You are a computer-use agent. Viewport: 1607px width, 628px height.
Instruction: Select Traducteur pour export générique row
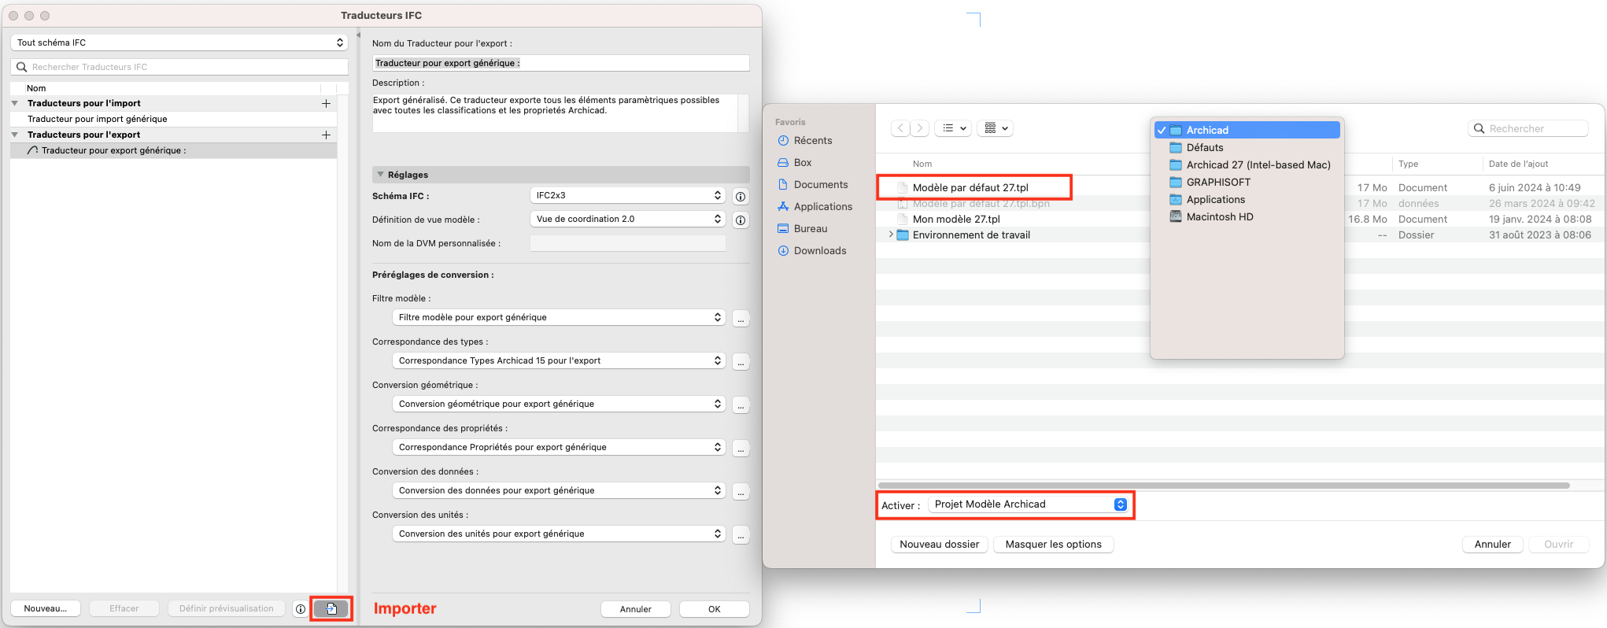[x=173, y=150]
